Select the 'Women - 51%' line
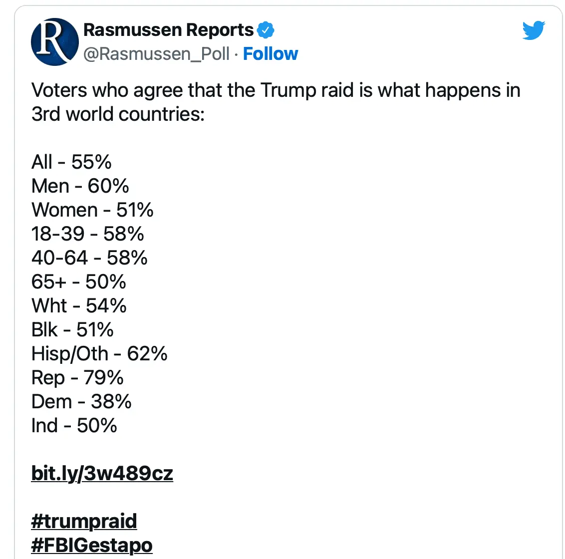Image resolution: width=565 pixels, height=559 pixels. (92, 210)
